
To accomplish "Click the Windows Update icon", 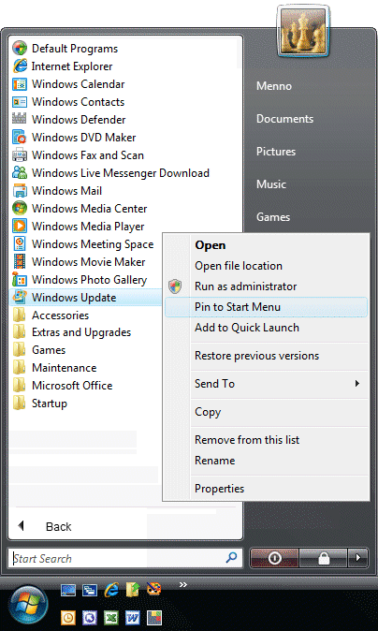I will point(20,297).
